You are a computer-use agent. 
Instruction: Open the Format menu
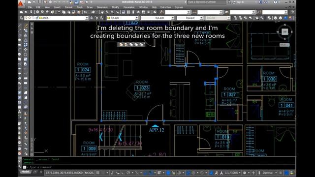click(x=68, y=7)
